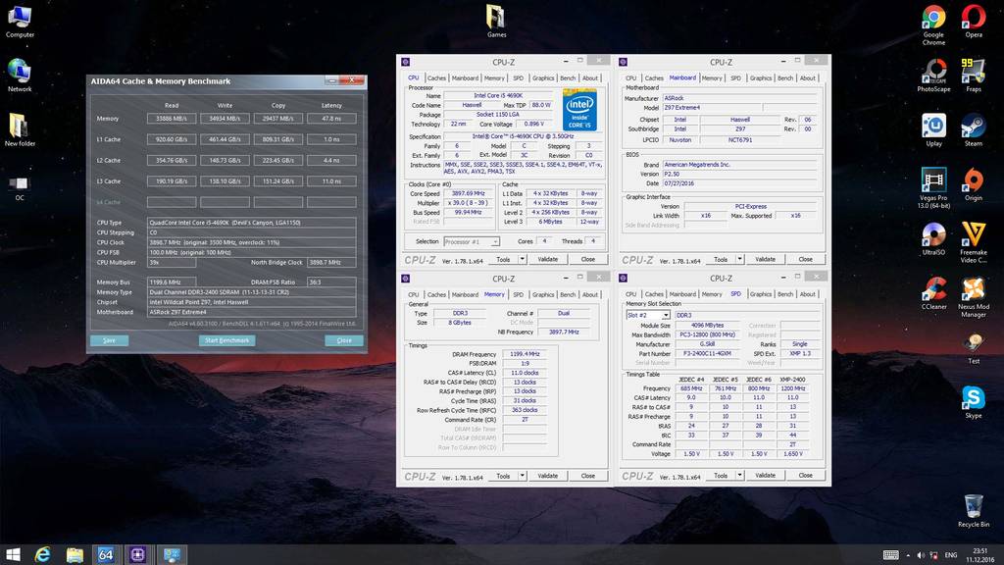Select the New folder desktop icon
1004x565 pixels.
click(20, 130)
